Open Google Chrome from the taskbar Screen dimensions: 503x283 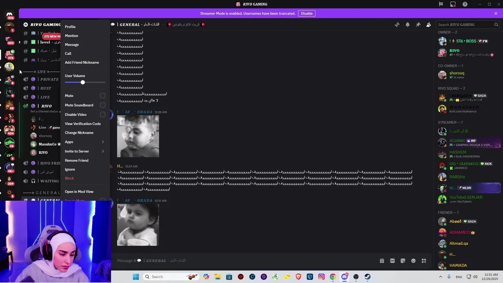333,277
